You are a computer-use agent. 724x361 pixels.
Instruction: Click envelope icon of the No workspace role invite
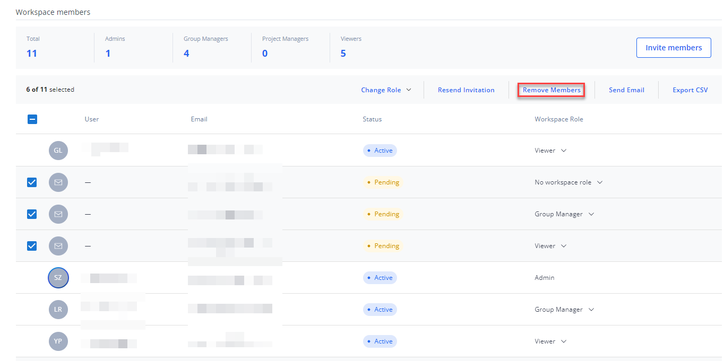click(x=58, y=182)
